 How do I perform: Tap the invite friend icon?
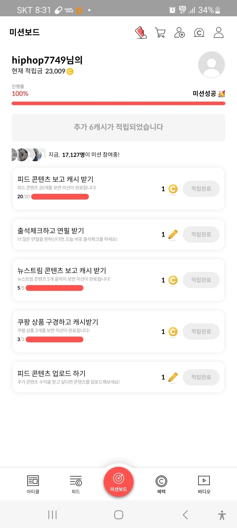coord(179,33)
